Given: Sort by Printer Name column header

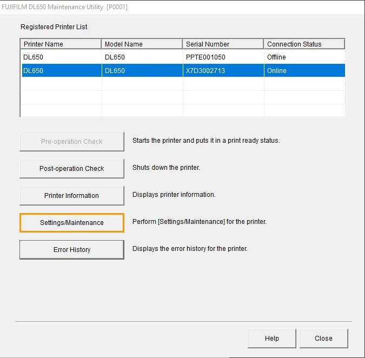Looking at the screenshot, I should click(x=61, y=44).
